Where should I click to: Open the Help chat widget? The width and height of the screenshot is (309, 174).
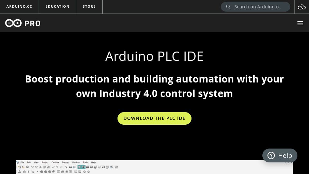click(280, 155)
